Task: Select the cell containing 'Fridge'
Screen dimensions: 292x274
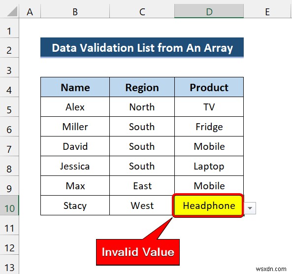Action: [209, 127]
